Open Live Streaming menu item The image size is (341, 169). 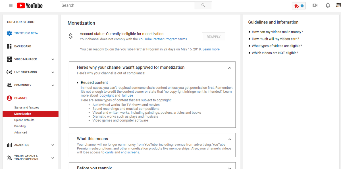pos(26,72)
